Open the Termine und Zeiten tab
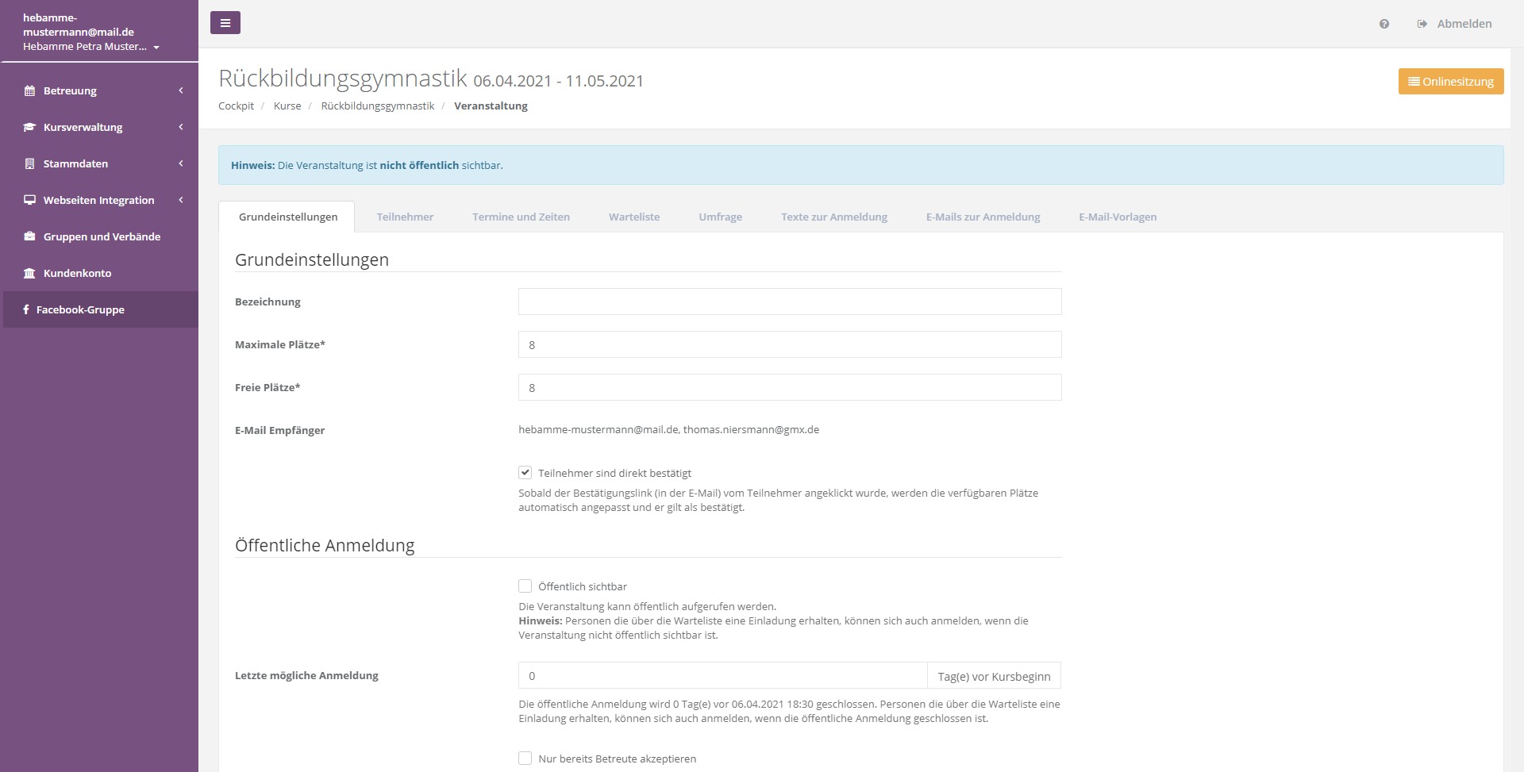The height and width of the screenshot is (772, 1524). click(521, 217)
